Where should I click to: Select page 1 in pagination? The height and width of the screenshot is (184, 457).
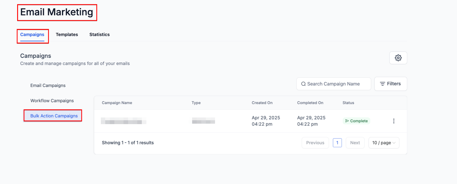click(x=337, y=143)
